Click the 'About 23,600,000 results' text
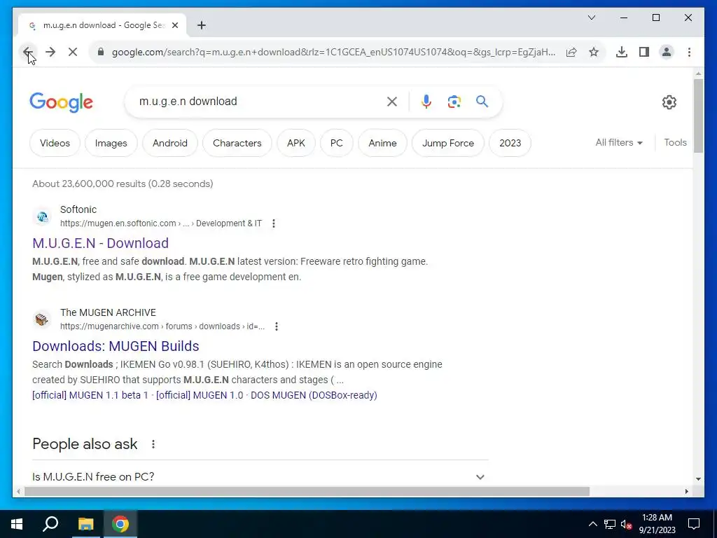Screen dimensions: 717x538 point(123,184)
